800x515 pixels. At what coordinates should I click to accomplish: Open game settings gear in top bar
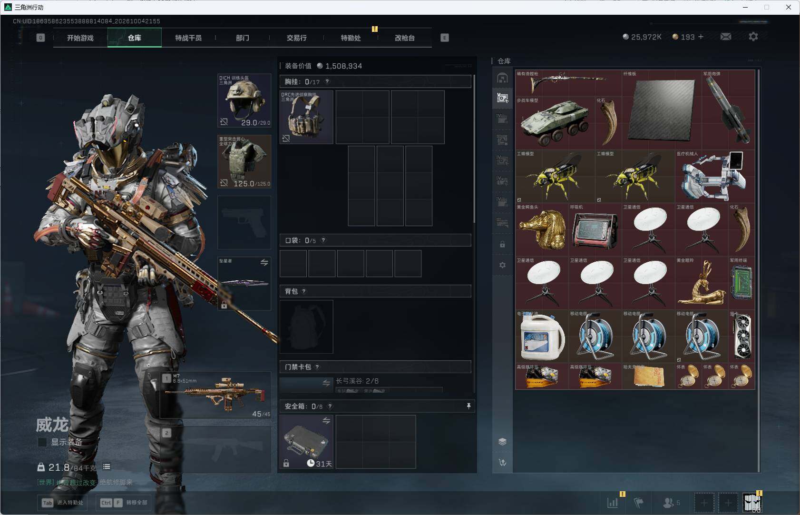click(x=753, y=37)
